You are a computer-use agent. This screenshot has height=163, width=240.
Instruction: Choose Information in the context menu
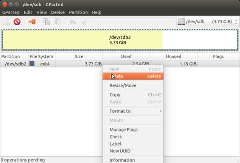[133, 160]
